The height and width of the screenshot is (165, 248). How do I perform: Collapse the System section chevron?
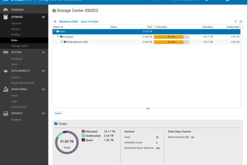[43, 52]
